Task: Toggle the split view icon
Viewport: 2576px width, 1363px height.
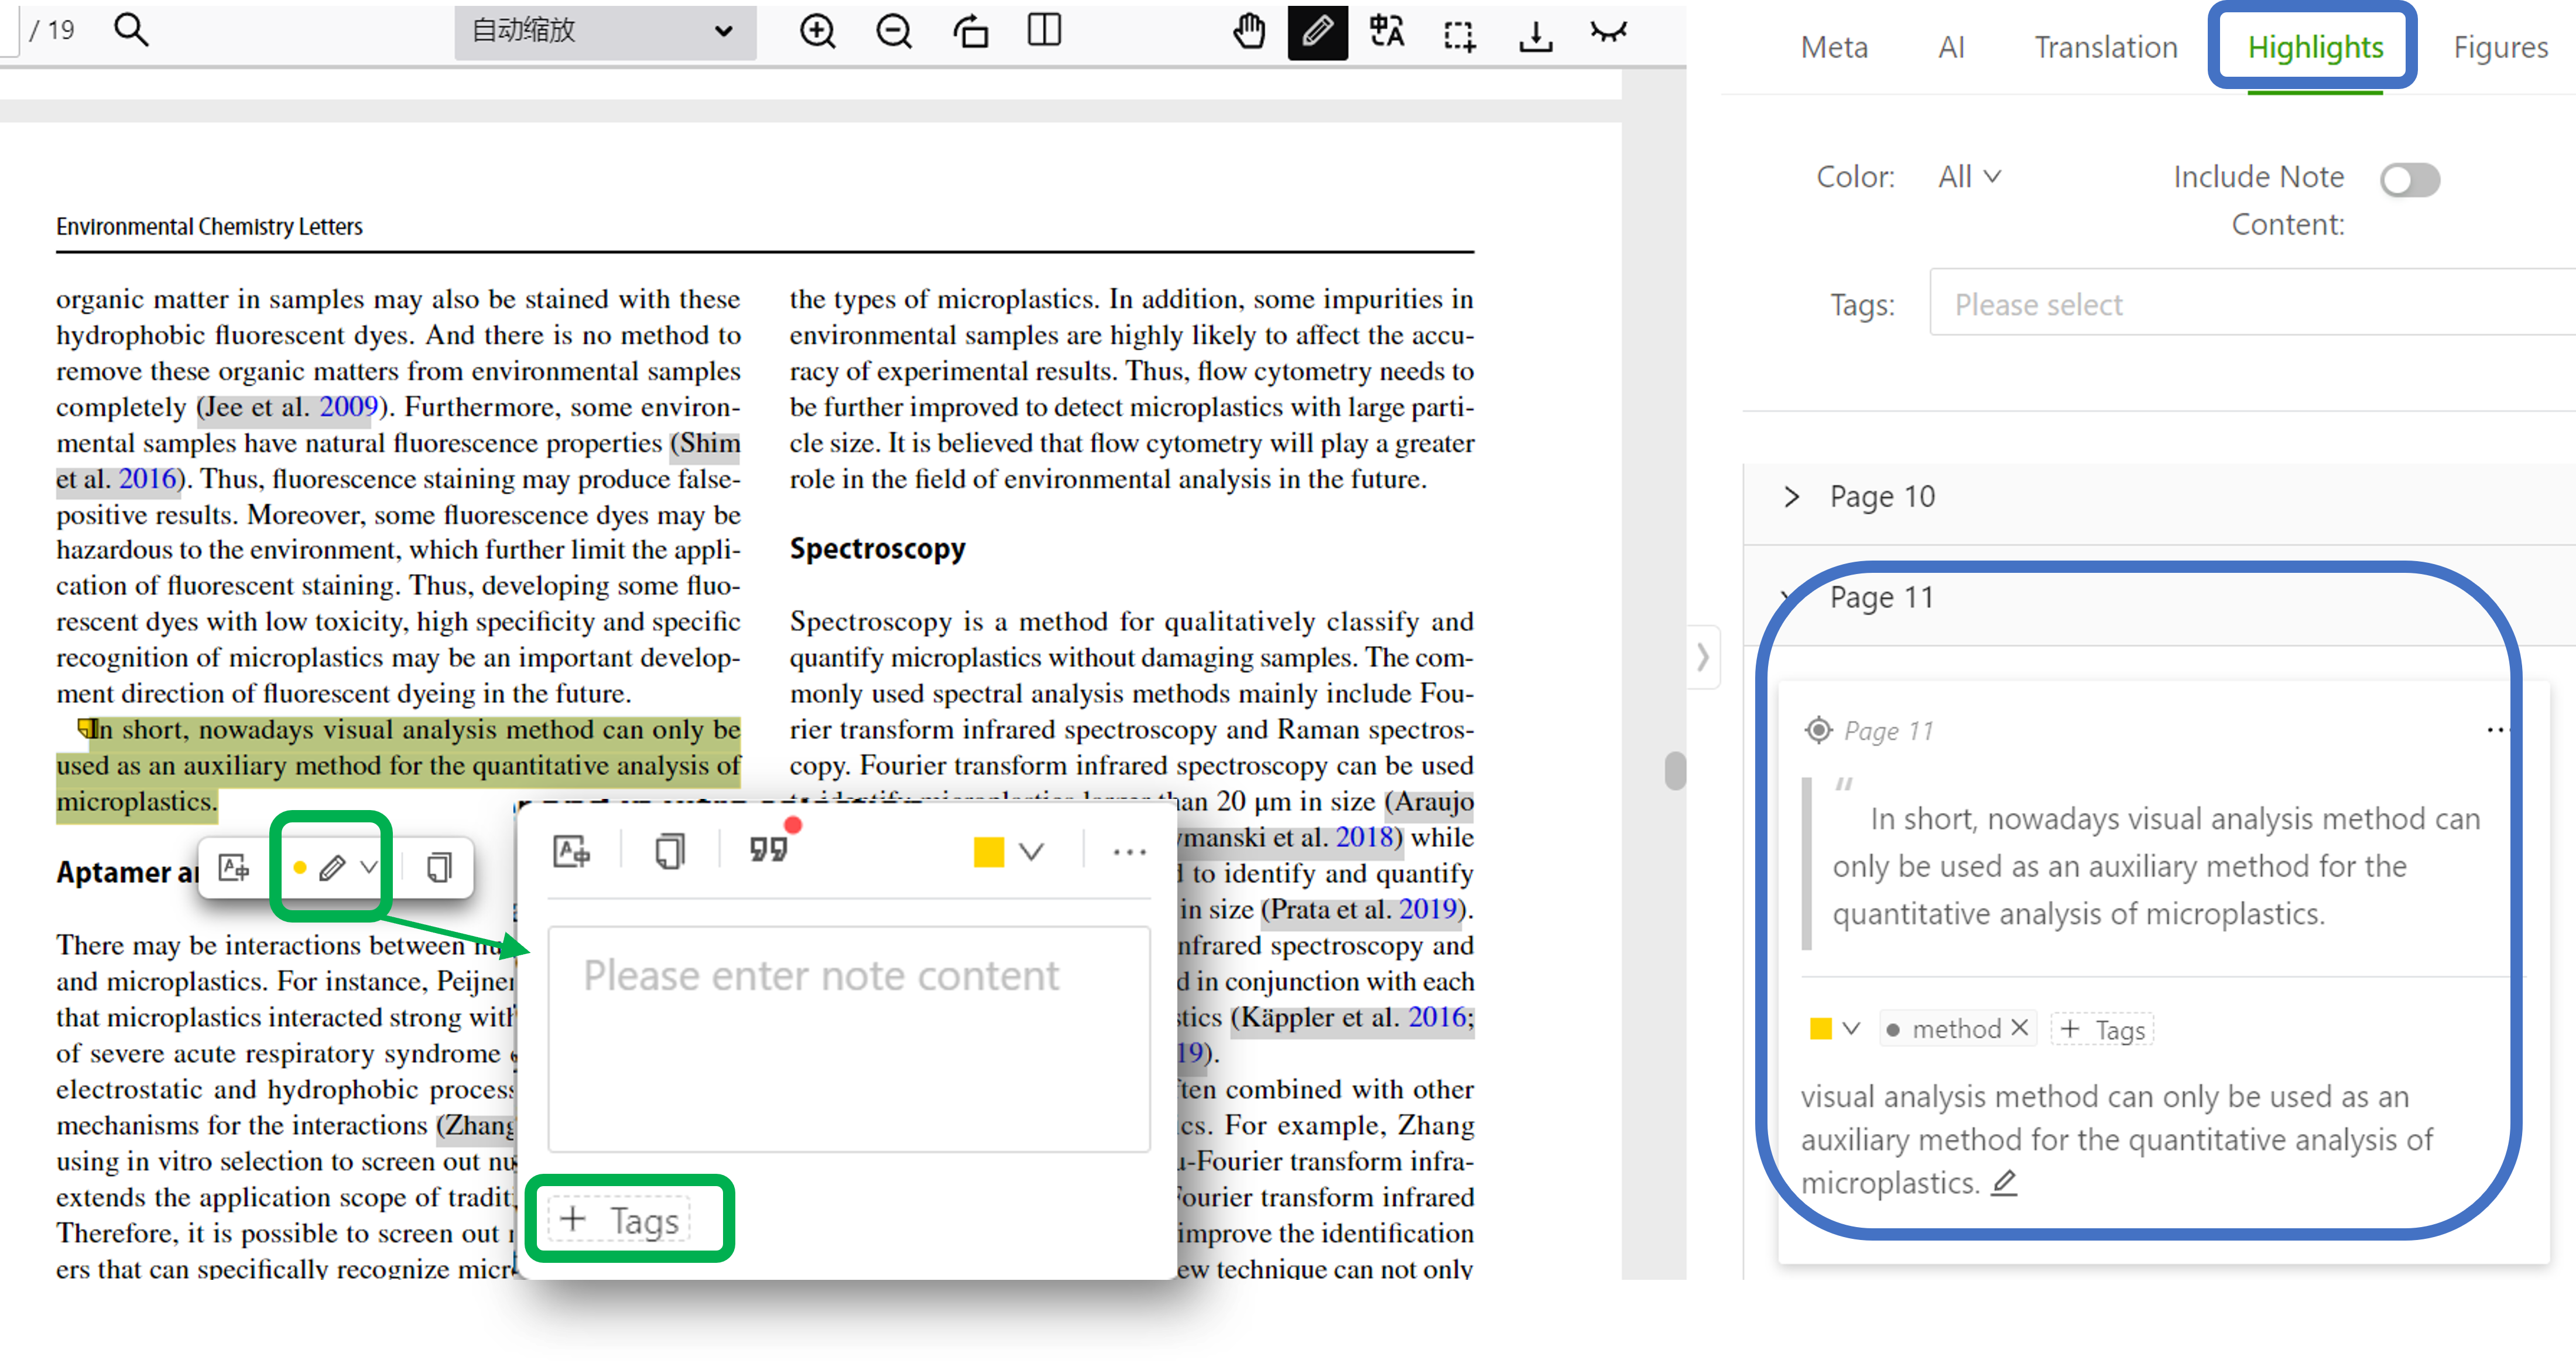Action: tap(1044, 31)
